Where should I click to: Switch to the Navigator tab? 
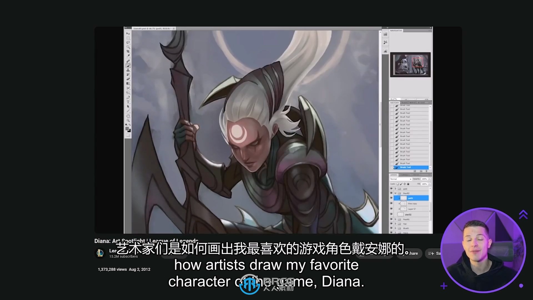[396, 31]
